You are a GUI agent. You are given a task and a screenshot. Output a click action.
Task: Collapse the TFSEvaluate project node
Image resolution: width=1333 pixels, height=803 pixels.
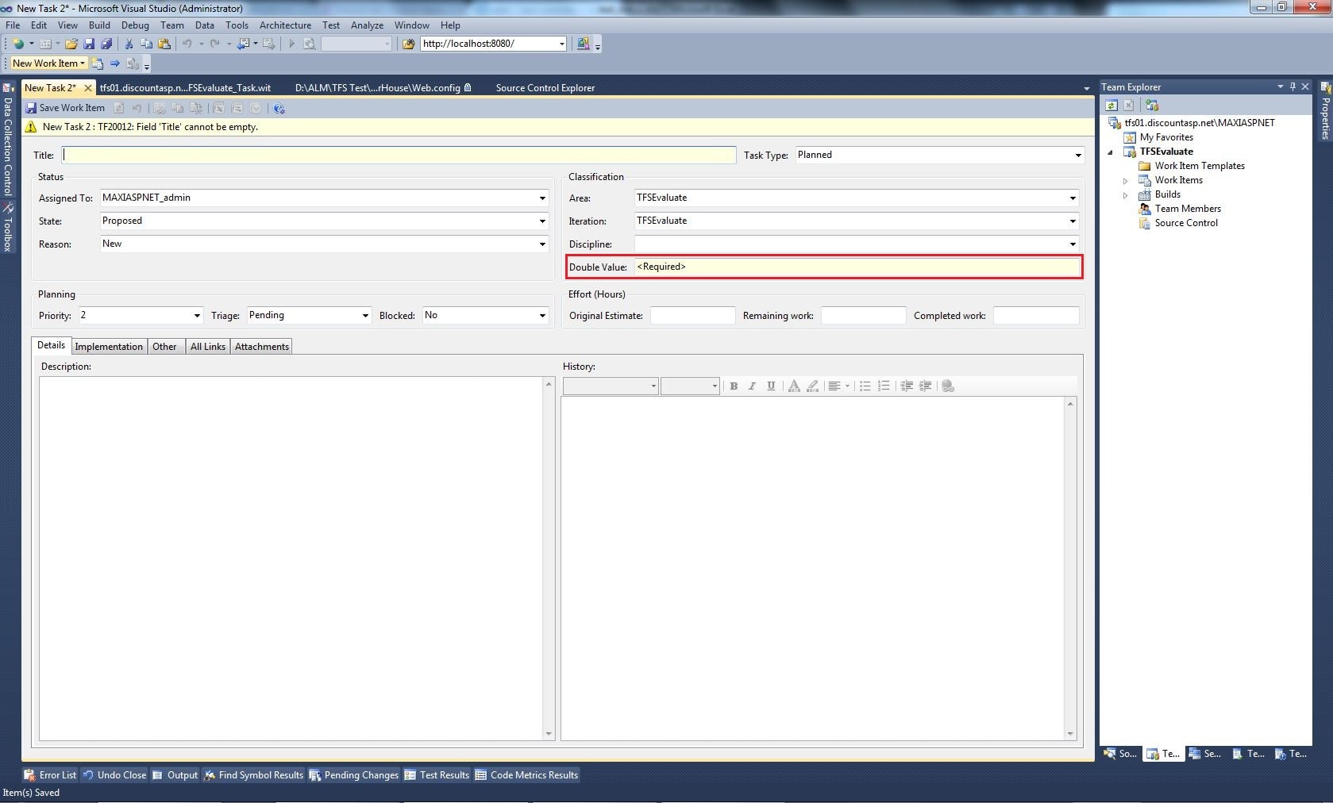coord(1111,152)
